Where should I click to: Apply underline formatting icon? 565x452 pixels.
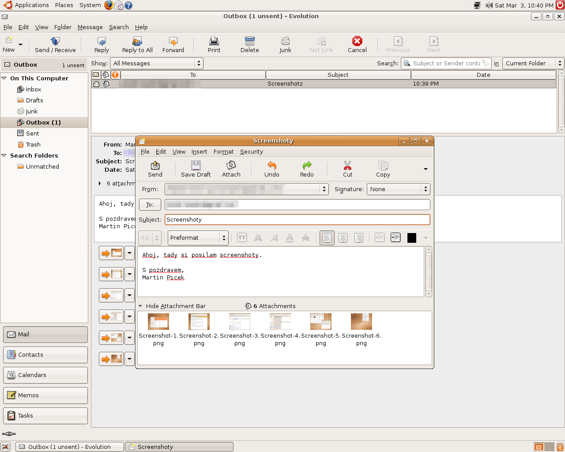[x=290, y=237]
